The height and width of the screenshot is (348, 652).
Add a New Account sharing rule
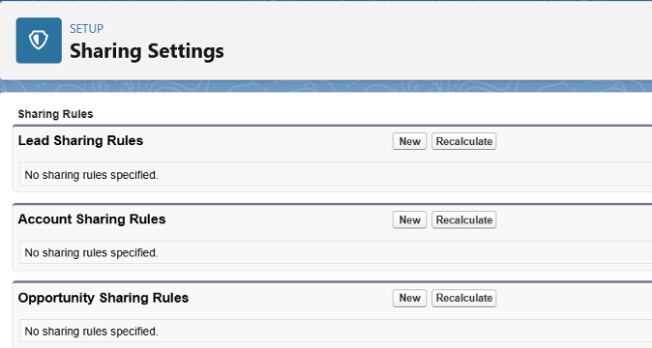[409, 219]
